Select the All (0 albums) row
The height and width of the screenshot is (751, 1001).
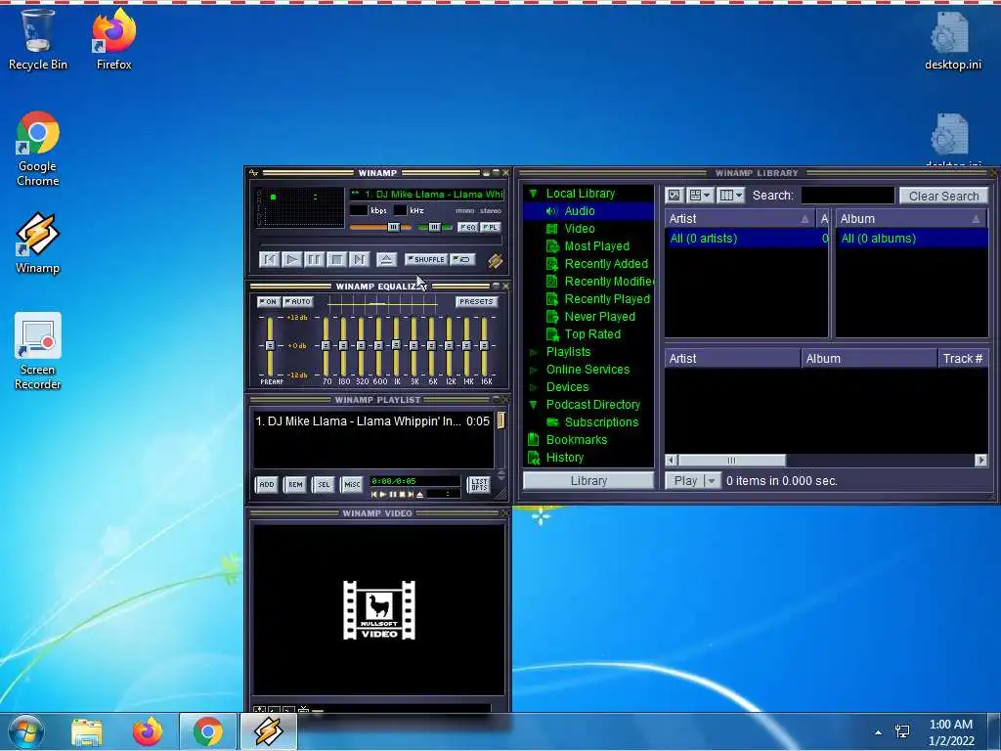click(912, 239)
